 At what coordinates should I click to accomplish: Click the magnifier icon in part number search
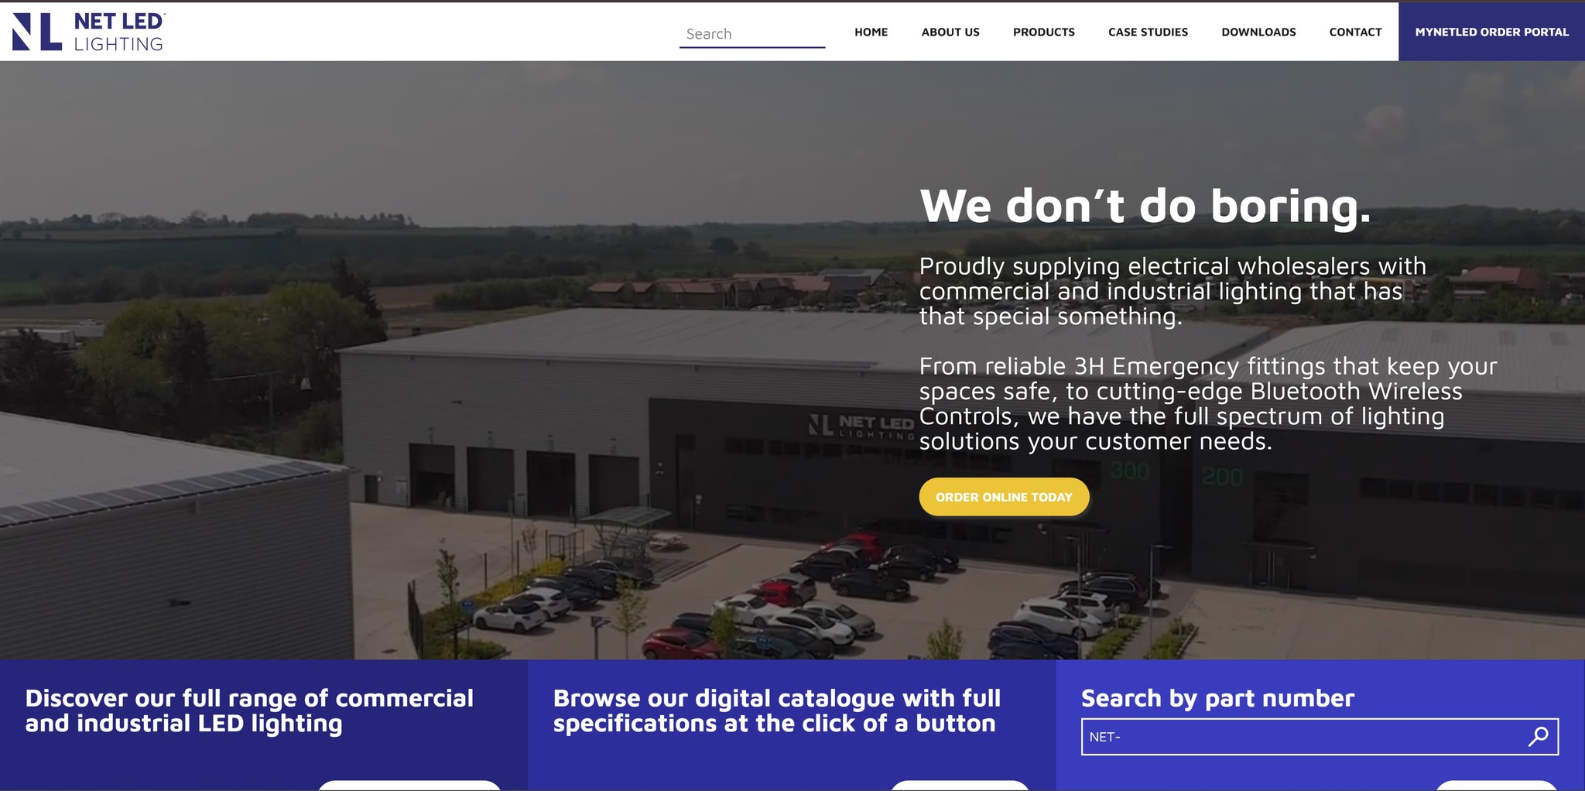[x=1539, y=737]
